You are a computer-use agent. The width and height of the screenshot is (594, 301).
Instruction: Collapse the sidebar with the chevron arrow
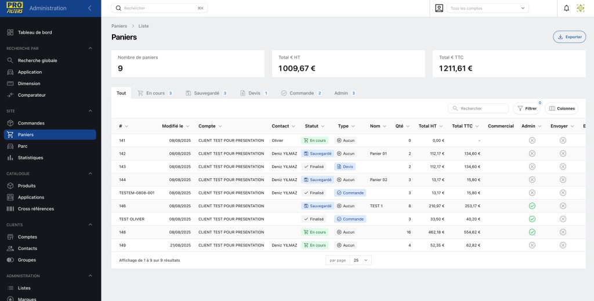[89, 8]
